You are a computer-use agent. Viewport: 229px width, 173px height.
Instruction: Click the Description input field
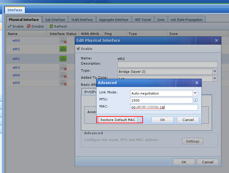coord(167,64)
